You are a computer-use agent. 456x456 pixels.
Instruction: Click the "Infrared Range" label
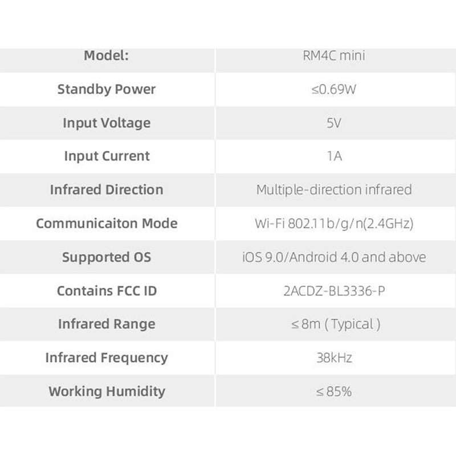click(107, 324)
